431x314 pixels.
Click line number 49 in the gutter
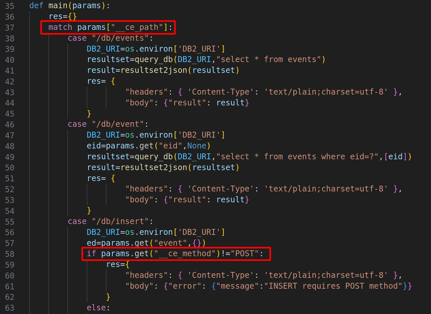click(10, 157)
